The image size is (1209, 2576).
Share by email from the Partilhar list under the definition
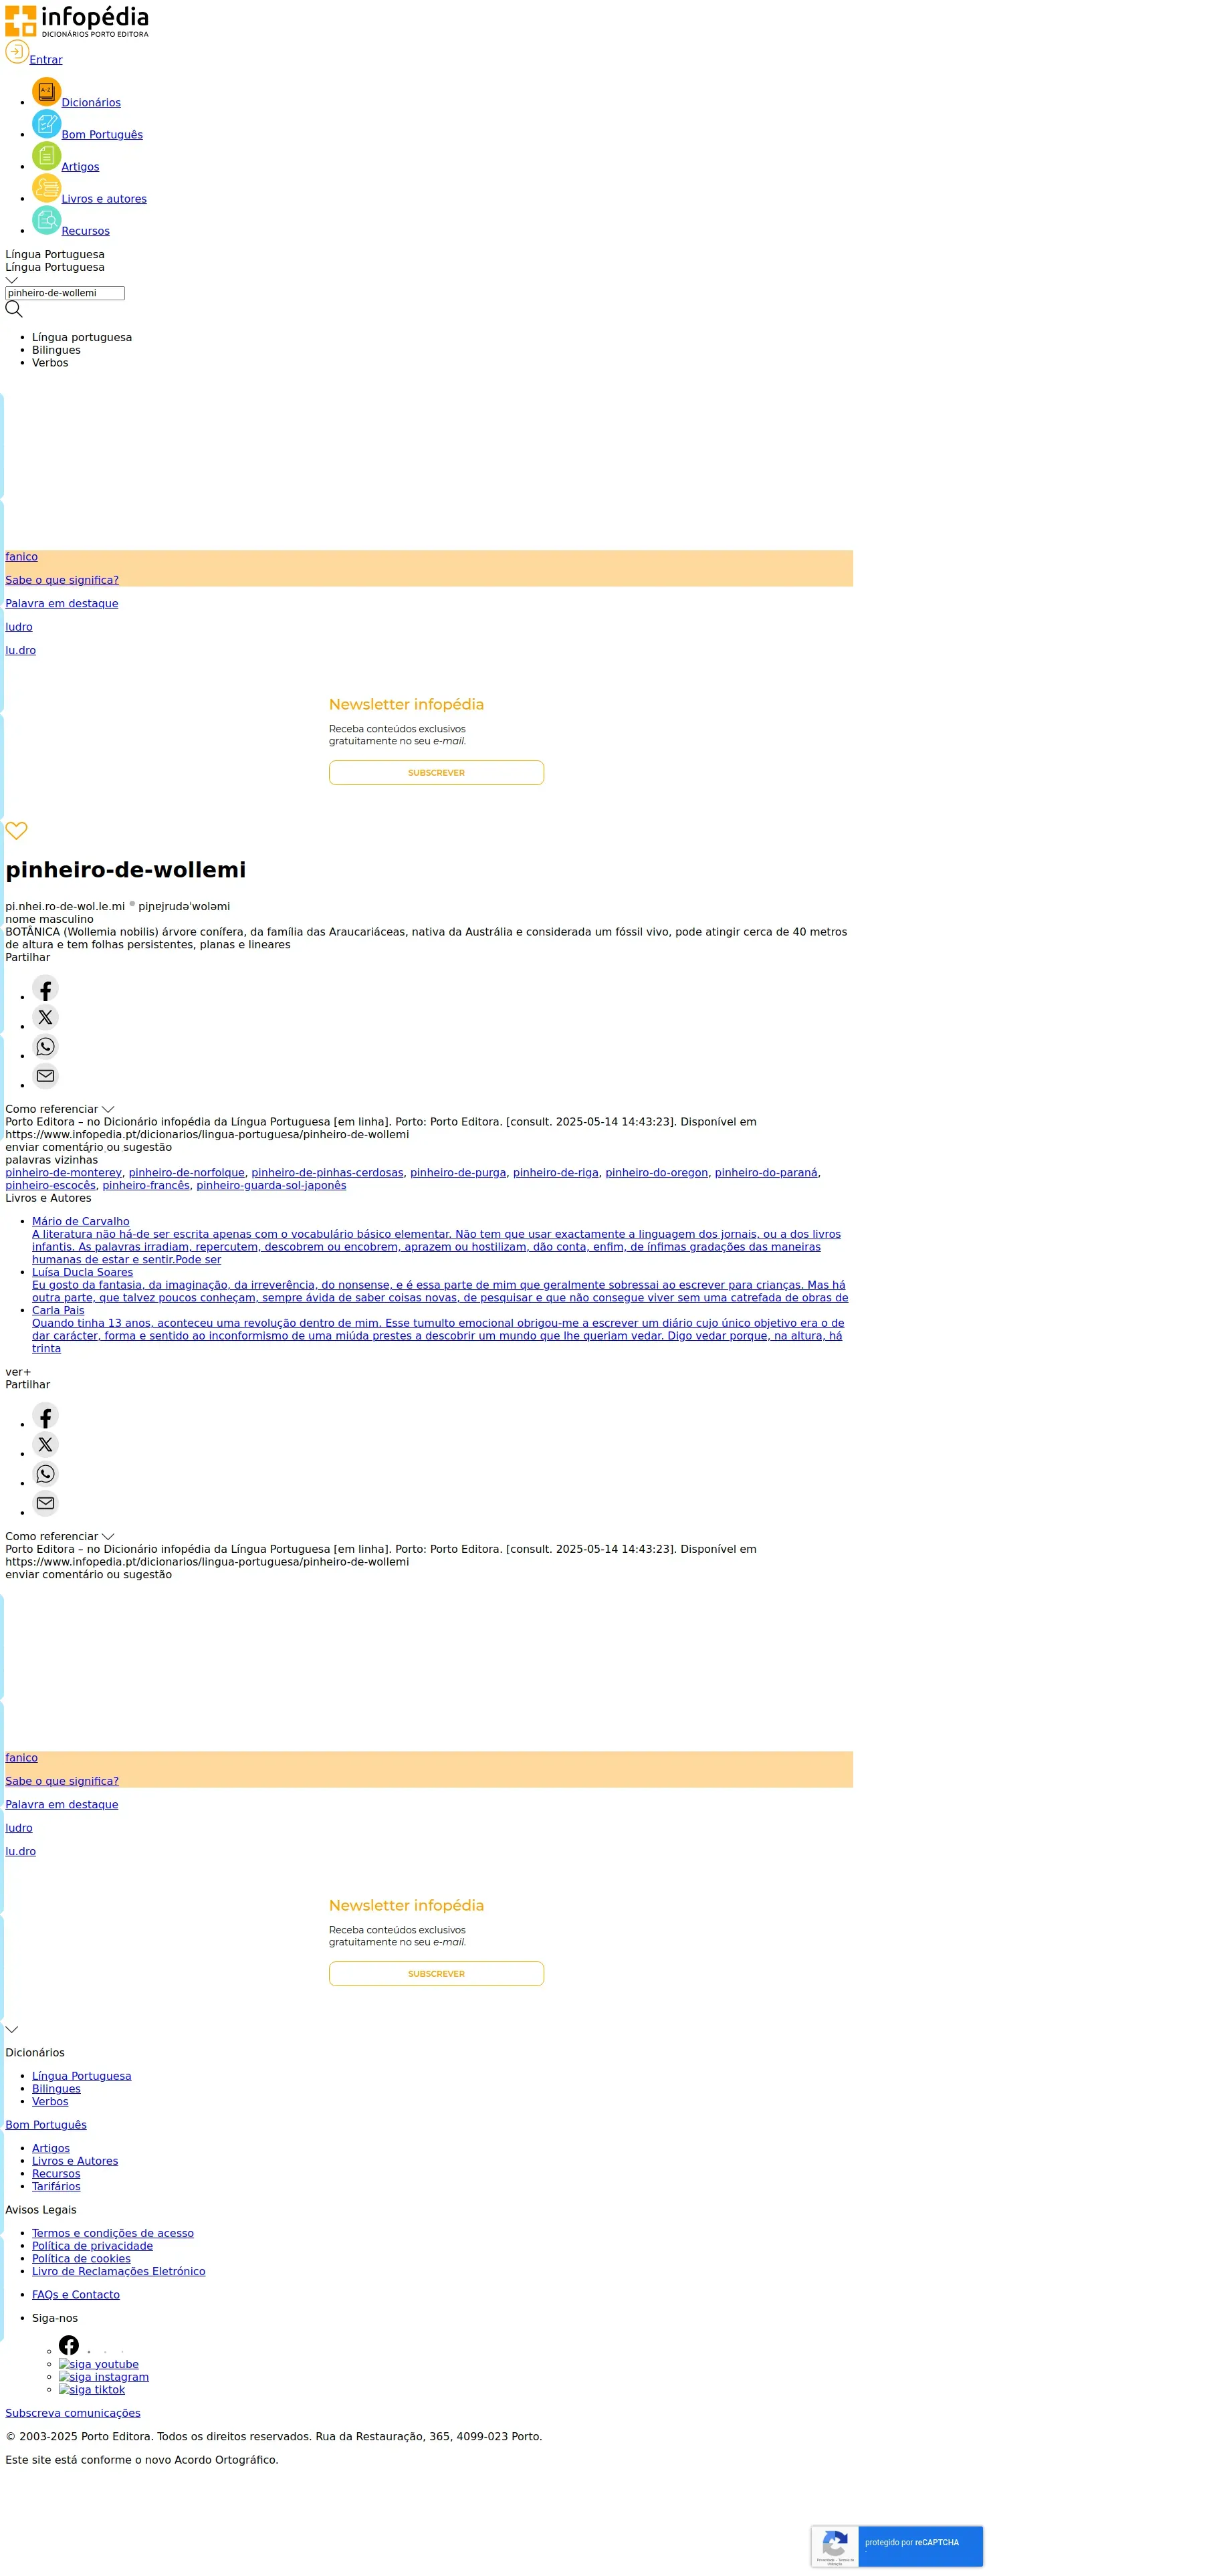click(45, 1076)
